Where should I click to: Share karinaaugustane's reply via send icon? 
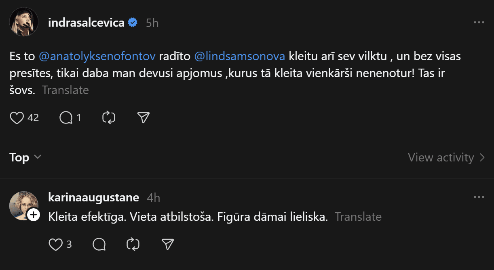(167, 245)
